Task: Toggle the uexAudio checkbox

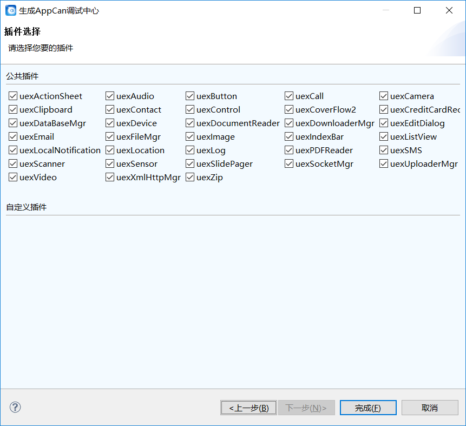Action: tap(110, 96)
